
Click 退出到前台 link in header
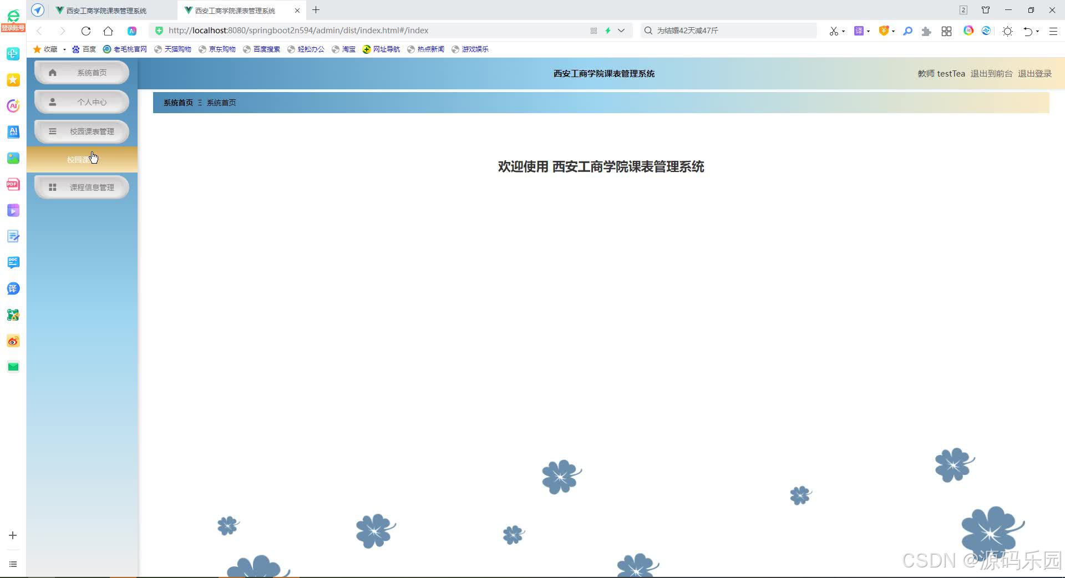coord(993,73)
